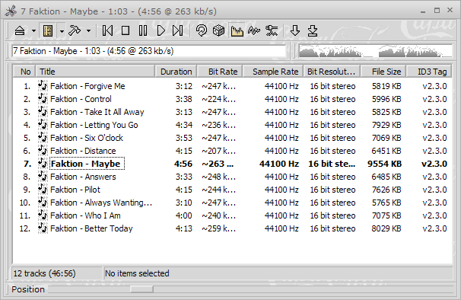461x300 pixels.
Task: Select track Faktion - Six O'clock
Action: [87, 138]
